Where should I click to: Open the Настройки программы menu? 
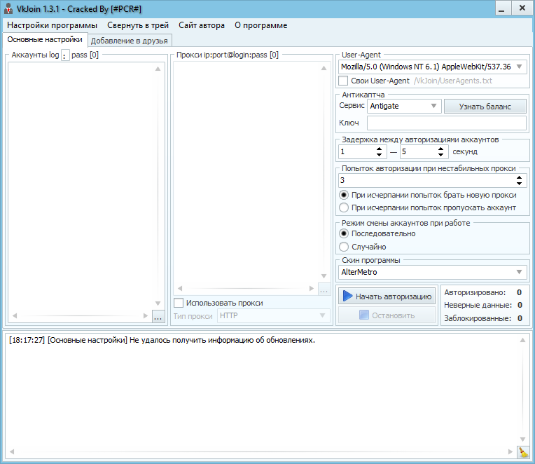(x=53, y=25)
